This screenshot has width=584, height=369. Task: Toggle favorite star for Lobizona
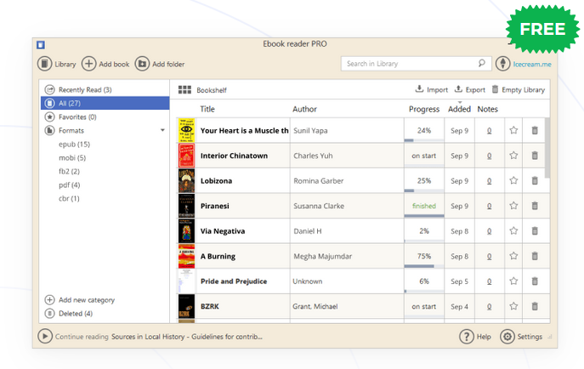click(513, 180)
